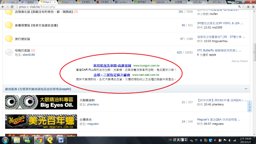Open the file explorer taskbar icon
Image resolution: width=256 pixels, height=144 pixels.
pyautogui.click(x=17, y=140)
